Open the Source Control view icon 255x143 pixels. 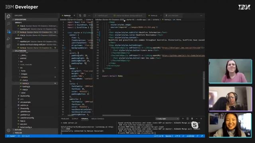pos(8,31)
